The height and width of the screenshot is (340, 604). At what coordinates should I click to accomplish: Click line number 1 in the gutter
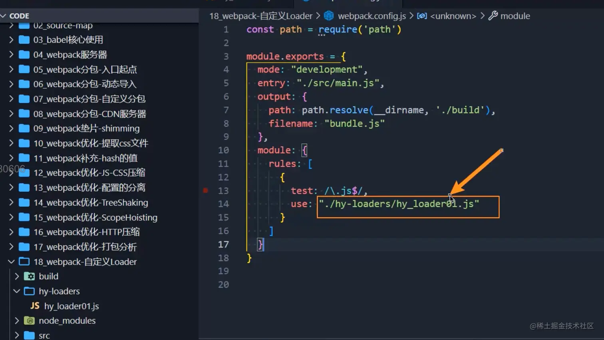click(x=226, y=29)
